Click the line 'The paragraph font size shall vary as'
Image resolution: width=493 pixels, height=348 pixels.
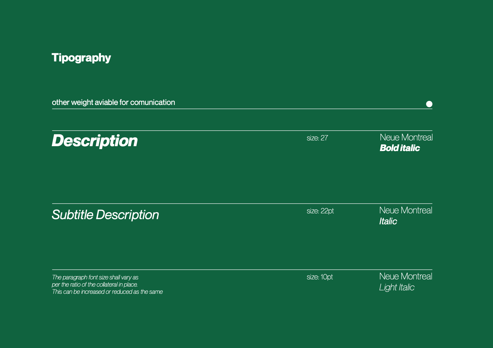(x=95, y=277)
